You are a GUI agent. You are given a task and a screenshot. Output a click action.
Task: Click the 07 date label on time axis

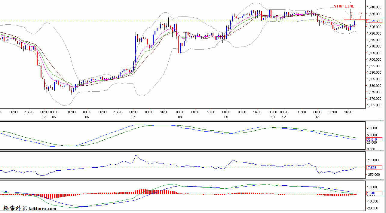click(x=133, y=117)
